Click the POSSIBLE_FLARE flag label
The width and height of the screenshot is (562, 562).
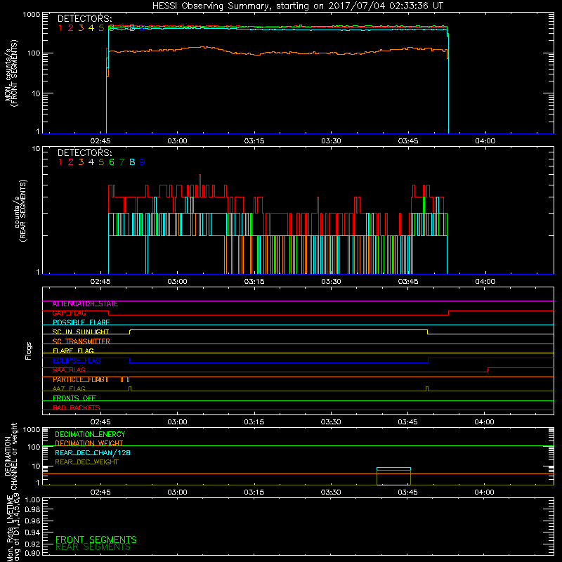(81, 322)
